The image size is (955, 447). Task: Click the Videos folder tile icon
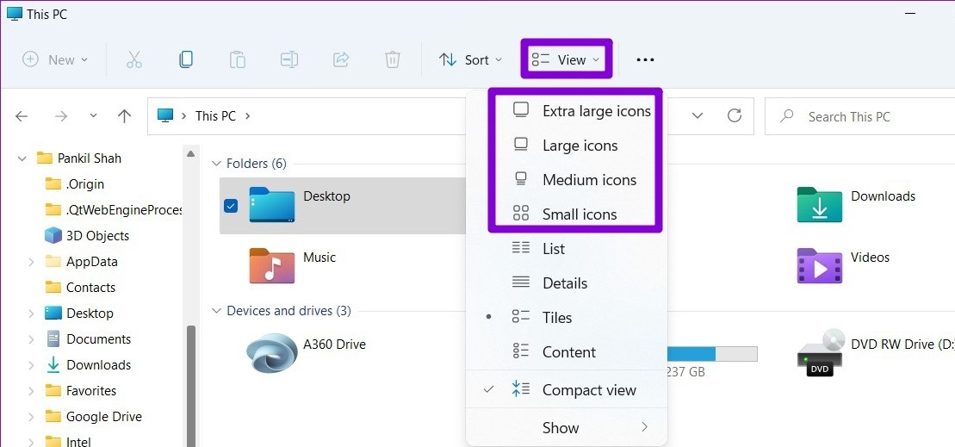click(x=819, y=265)
